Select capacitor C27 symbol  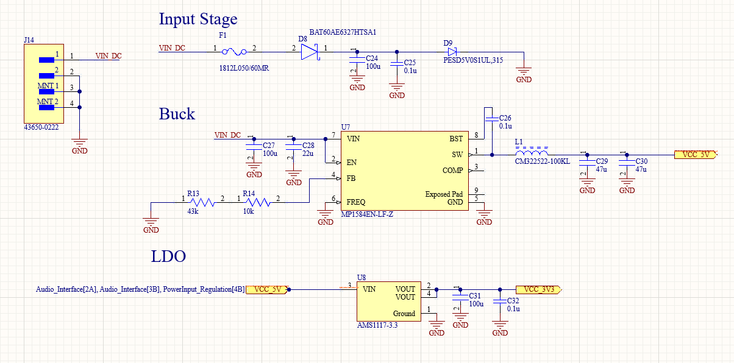254,148
